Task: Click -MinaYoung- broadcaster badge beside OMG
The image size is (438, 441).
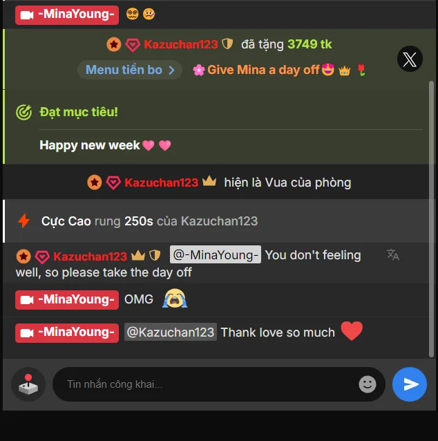Action: [x=67, y=300]
